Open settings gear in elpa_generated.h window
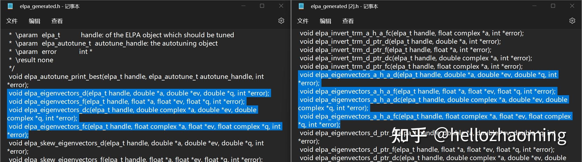This screenshot has height=162, width=582. pos(281,21)
